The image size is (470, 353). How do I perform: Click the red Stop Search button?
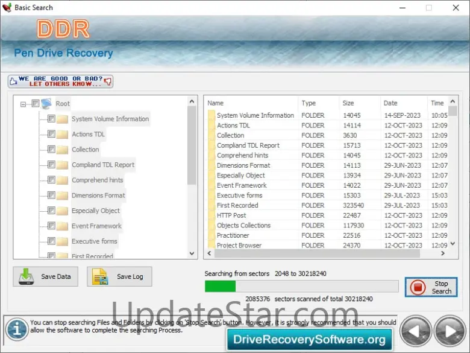click(431, 287)
